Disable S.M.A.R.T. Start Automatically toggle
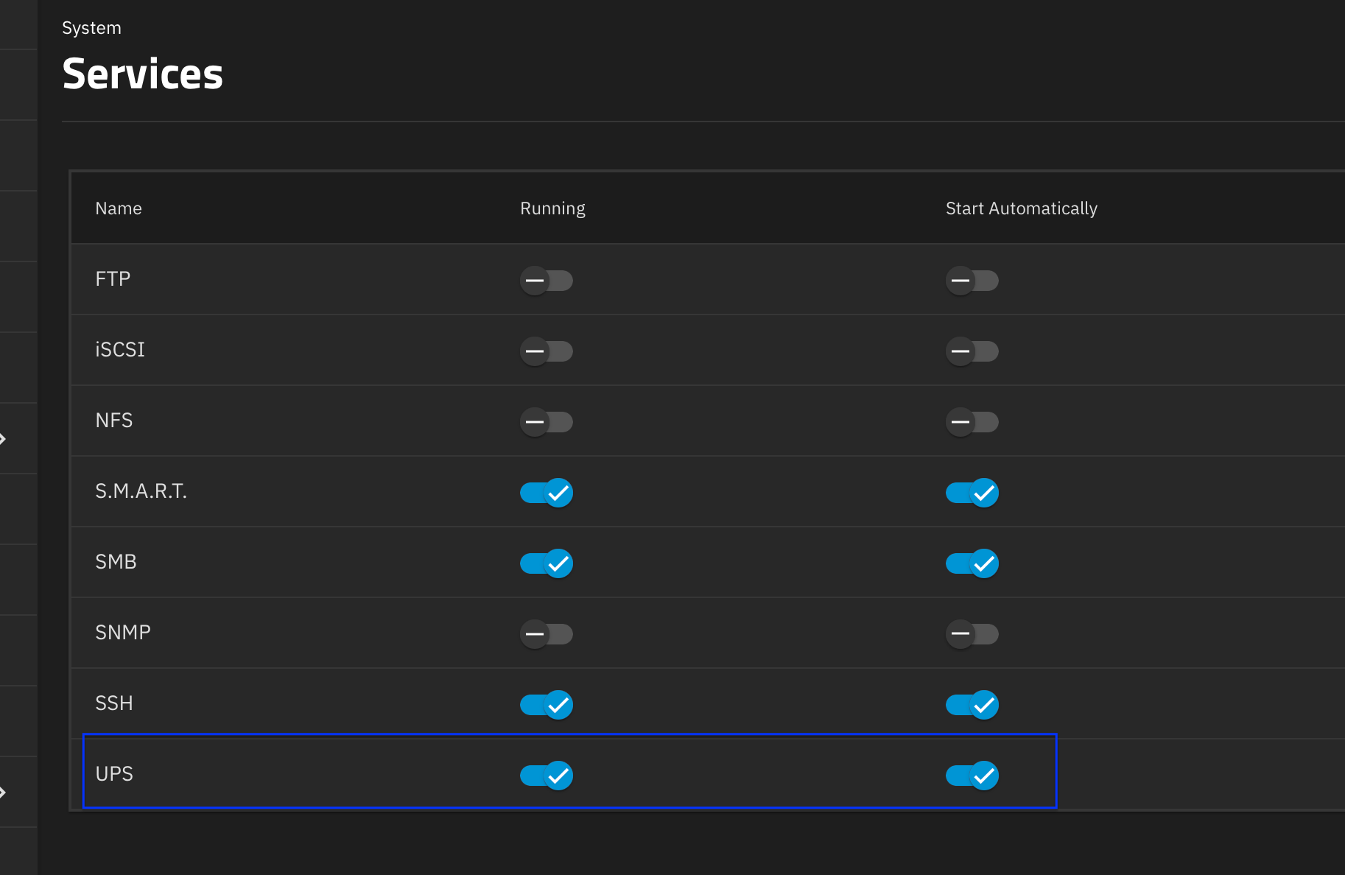Viewport: 1345px width, 875px height. click(x=972, y=493)
